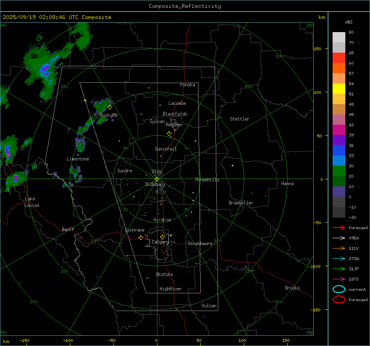
Task: Click the yellow diamond marker above RockyMH
Action: click(x=110, y=107)
